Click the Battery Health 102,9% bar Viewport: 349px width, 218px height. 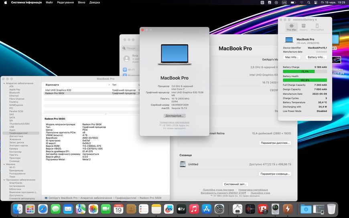[305, 80]
